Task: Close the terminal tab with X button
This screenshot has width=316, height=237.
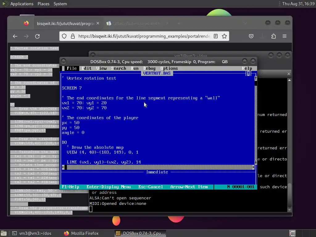Action: click(289, 74)
